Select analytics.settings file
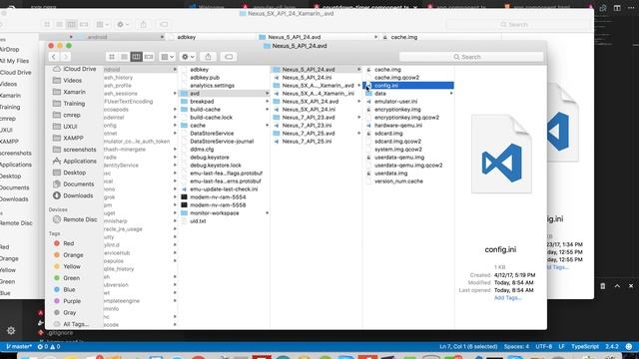Image resolution: width=639 pixels, height=359 pixels. pos(212,86)
